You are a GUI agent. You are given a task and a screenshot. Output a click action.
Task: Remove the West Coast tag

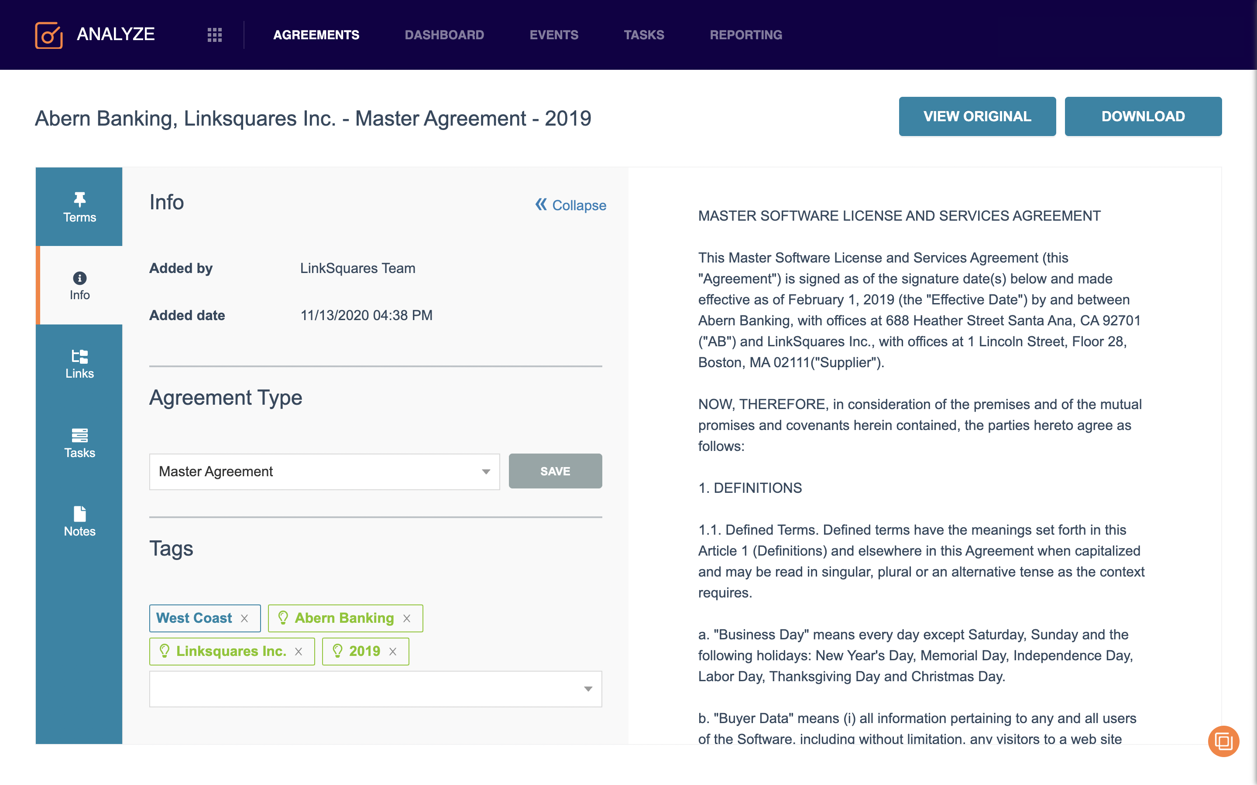(x=245, y=618)
